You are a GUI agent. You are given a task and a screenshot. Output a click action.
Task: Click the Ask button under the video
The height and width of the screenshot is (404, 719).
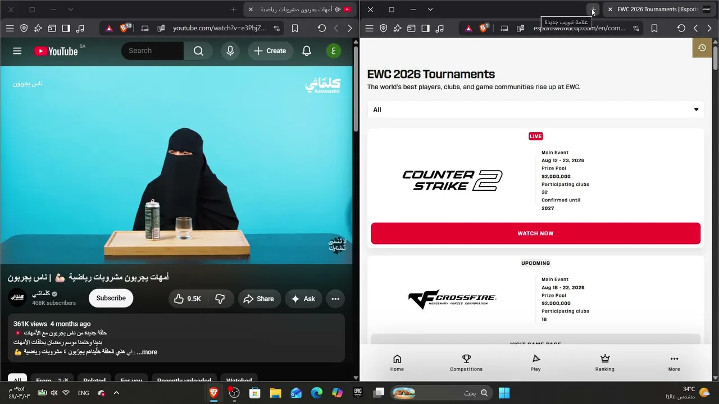[x=303, y=299]
